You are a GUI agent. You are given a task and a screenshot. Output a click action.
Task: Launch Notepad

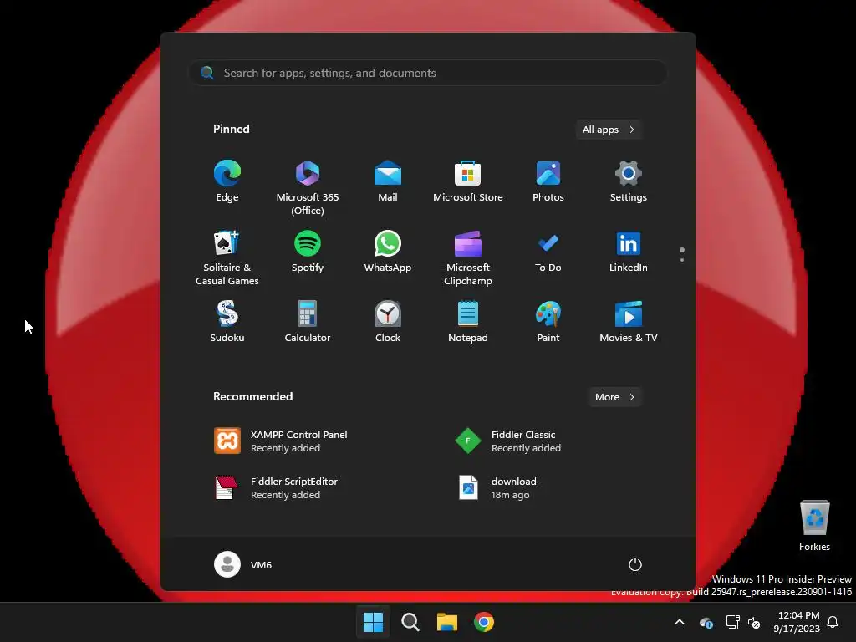468,322
